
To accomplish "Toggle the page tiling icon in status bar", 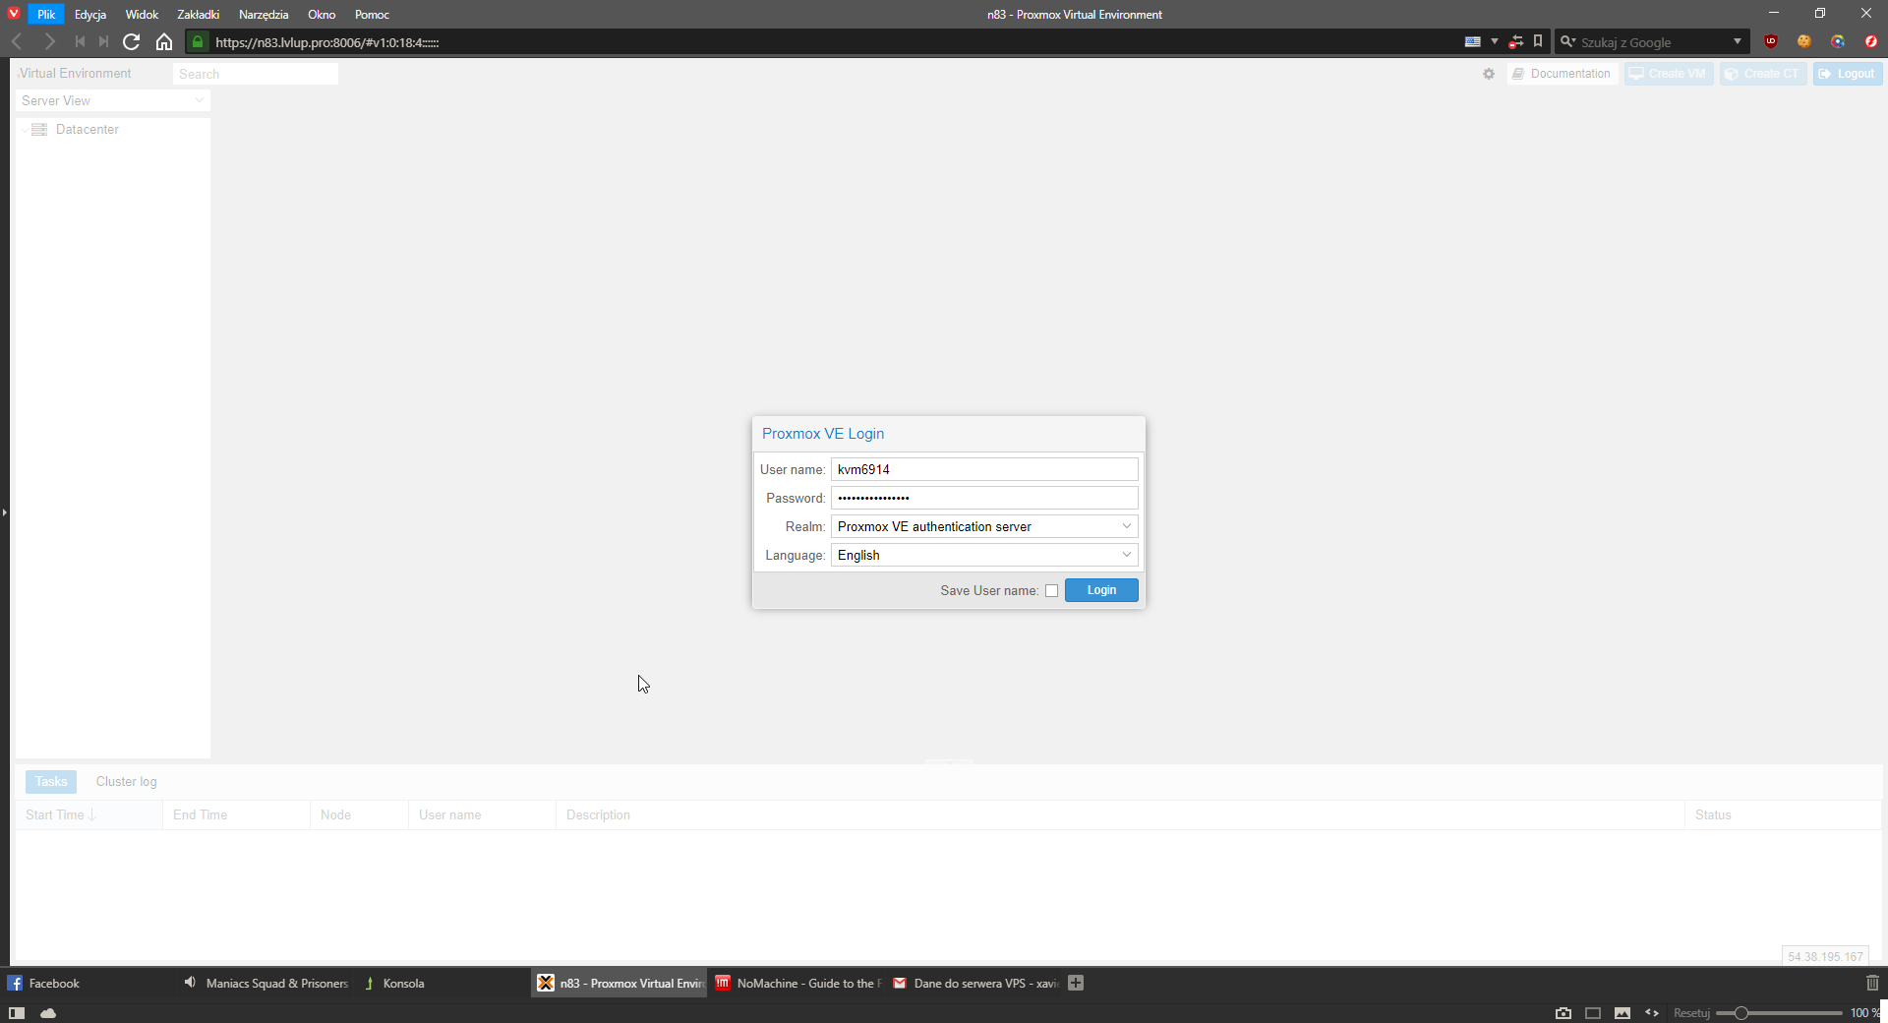I will pyautogui.click(x=1593, y=1013).
